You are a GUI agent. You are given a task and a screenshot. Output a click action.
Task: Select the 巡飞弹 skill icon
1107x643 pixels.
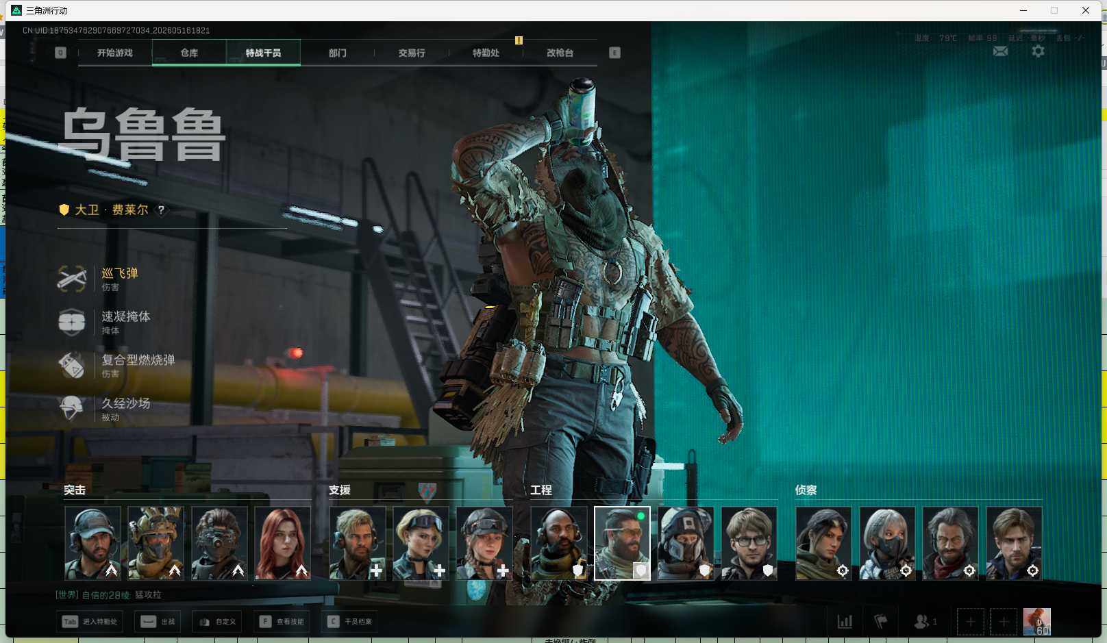(72, 279)
